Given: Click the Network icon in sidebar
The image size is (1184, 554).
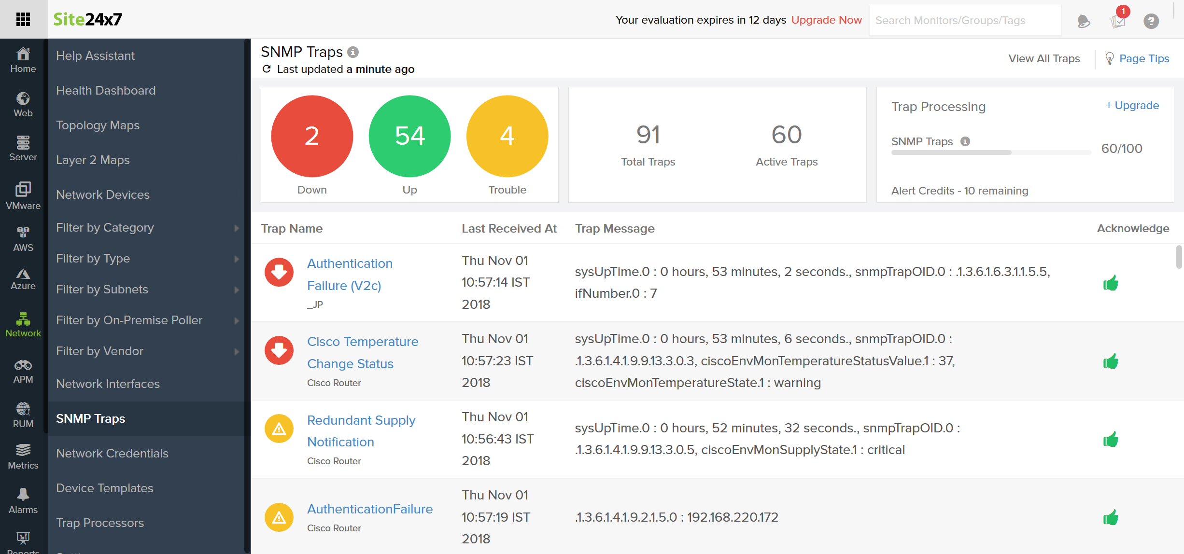Looking at the screenshot, I should (23, 319).
